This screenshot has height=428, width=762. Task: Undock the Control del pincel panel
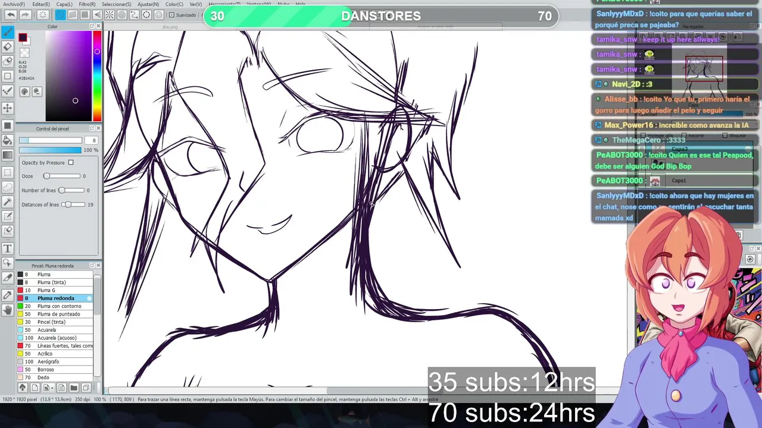coord(92,128)
